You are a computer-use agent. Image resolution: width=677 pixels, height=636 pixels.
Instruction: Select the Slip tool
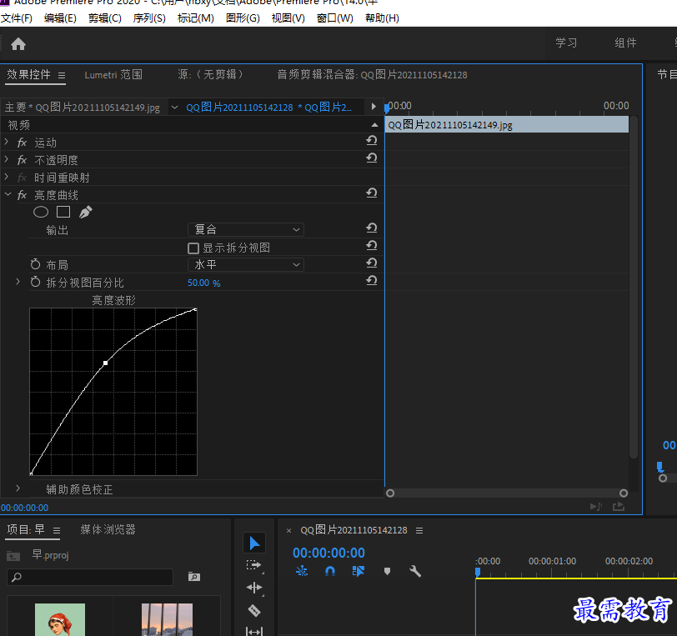click(253, 631)
